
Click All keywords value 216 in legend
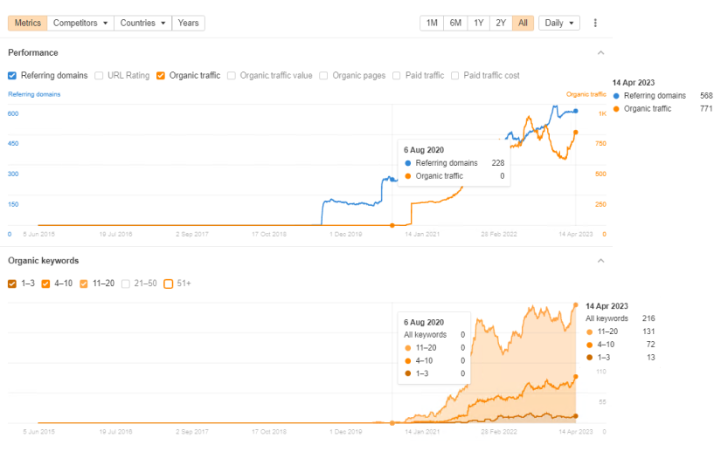648,318
